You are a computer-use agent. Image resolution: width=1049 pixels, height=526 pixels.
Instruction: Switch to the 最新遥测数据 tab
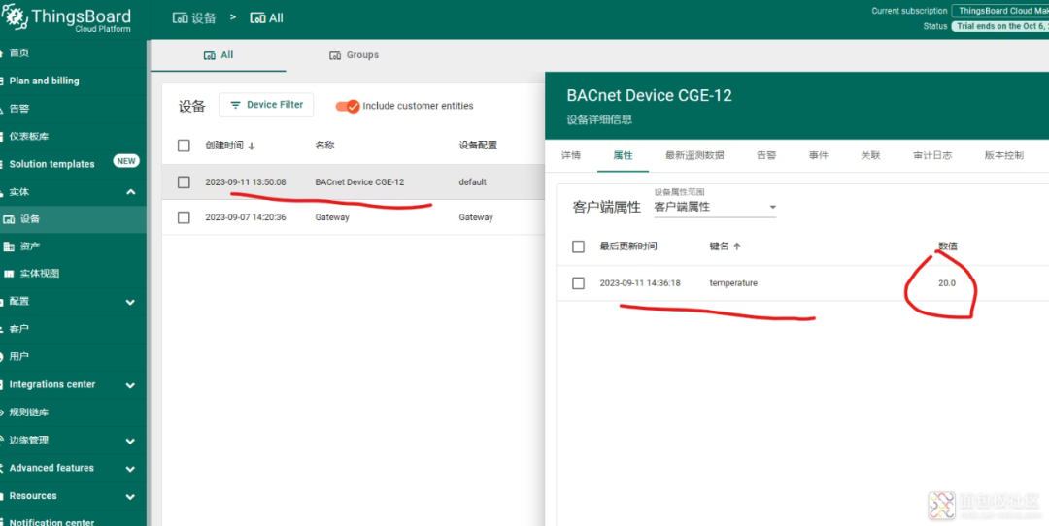coord(694,155)
